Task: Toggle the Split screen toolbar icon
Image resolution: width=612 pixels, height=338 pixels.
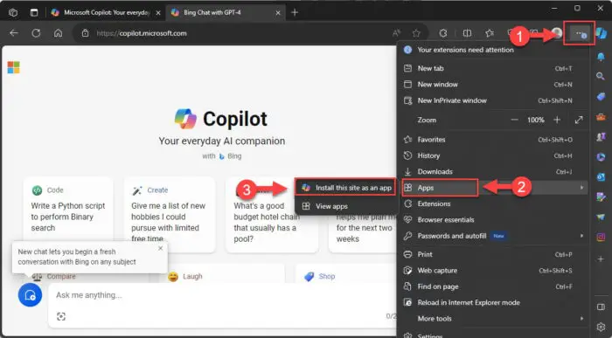Action: pos(467,33)
